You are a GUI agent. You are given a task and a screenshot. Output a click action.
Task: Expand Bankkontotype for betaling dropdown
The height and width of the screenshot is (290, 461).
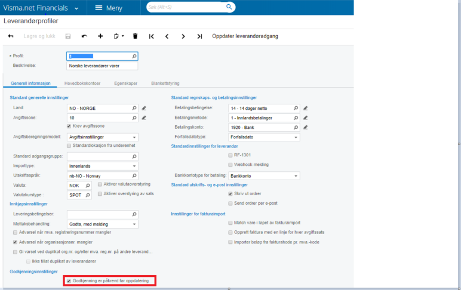pyautogui.click(x=296, y=176)
